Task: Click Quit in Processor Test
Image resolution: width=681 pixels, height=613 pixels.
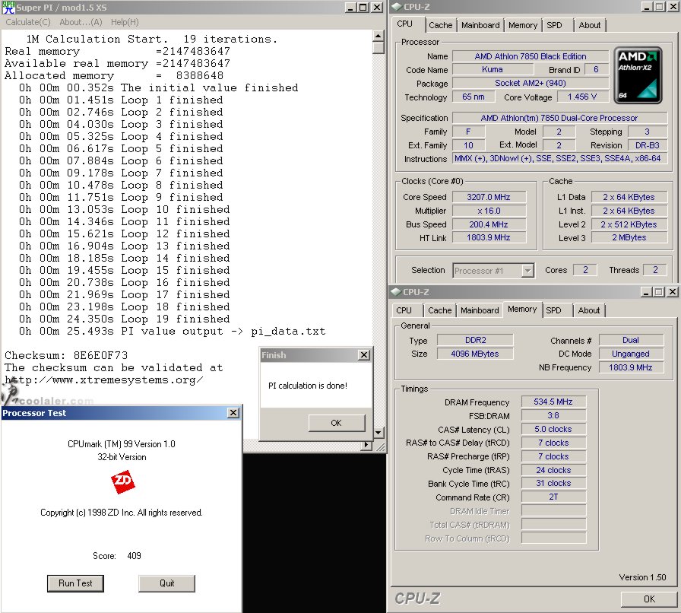Action: (x=166, y=583)
